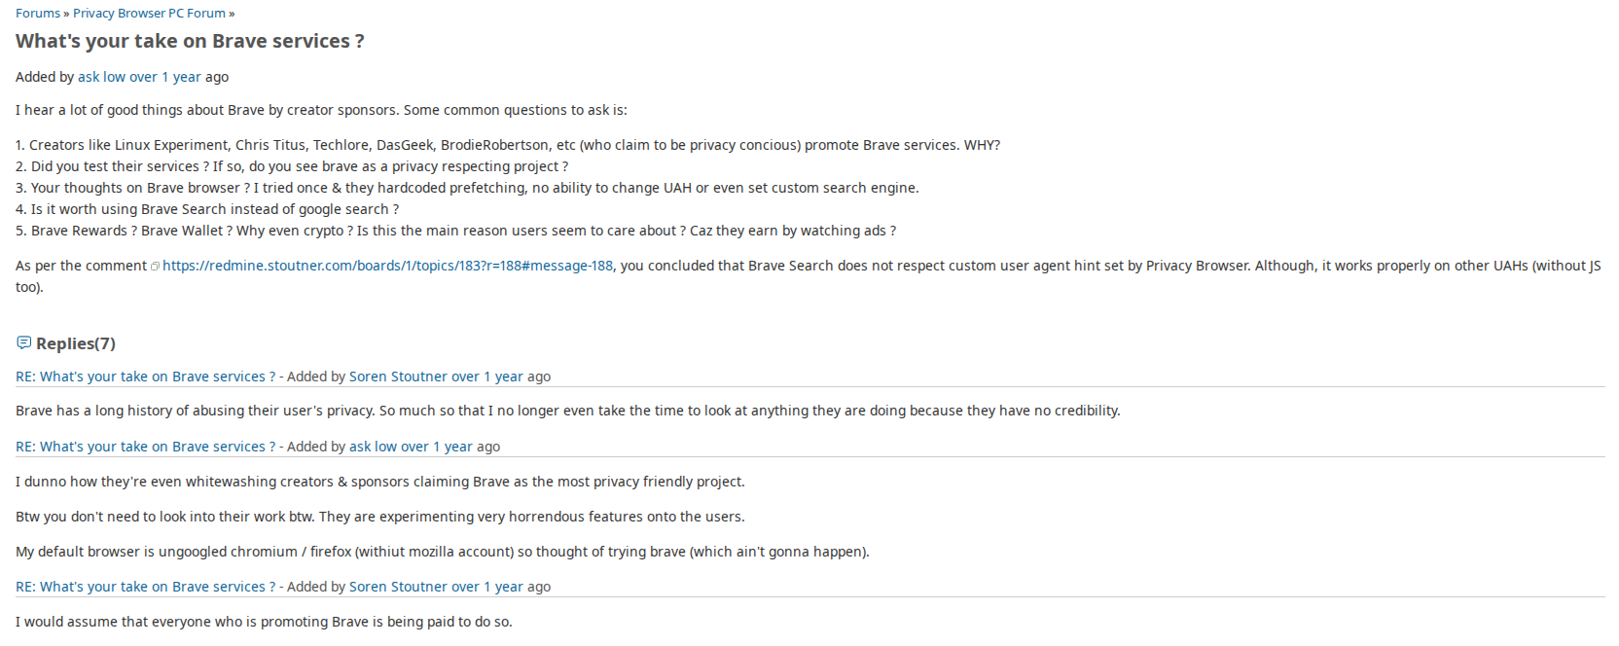This screenshot has height=646, width=1619.
Task: Click the Replies(7) section heading
Action: 76,343
